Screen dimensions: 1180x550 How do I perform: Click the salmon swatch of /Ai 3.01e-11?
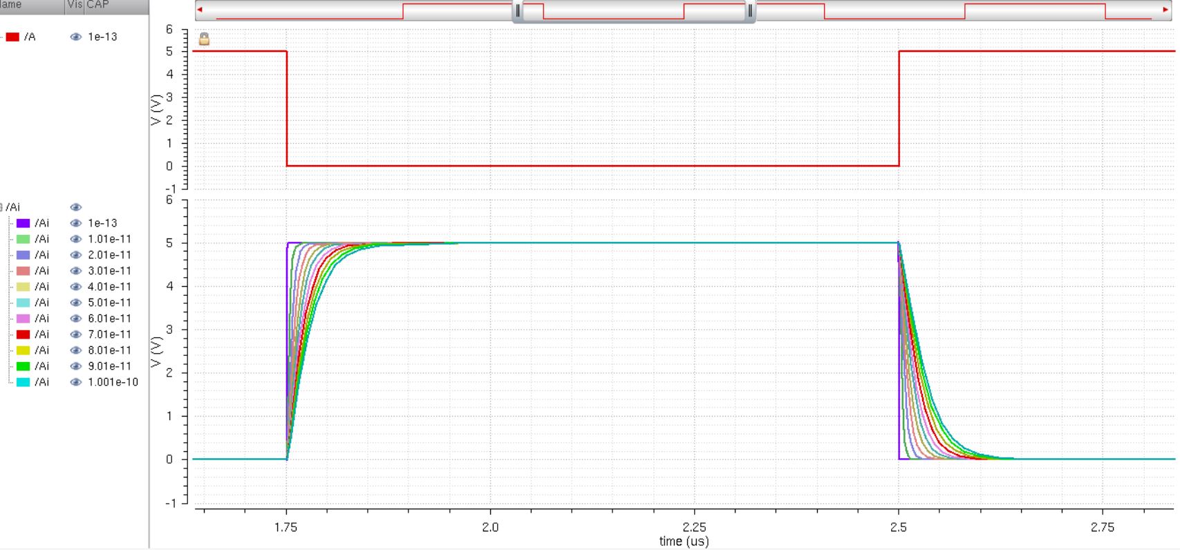coord(24,271)
